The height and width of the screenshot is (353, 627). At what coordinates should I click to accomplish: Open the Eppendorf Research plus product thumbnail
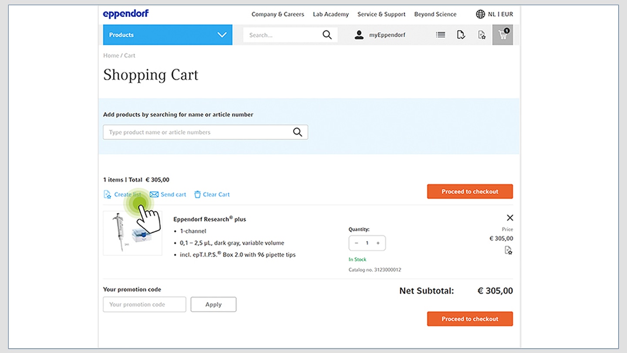point(133,233)
